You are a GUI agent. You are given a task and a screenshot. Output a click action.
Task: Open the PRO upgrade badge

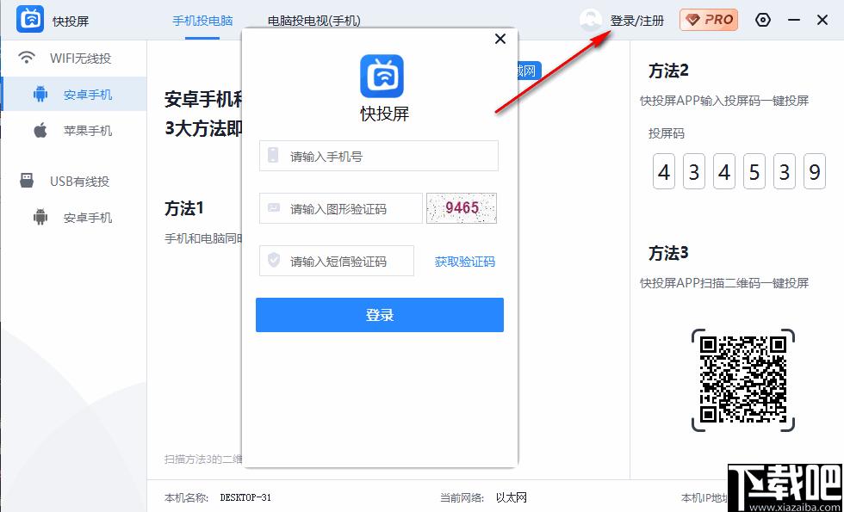pos(708,20)
